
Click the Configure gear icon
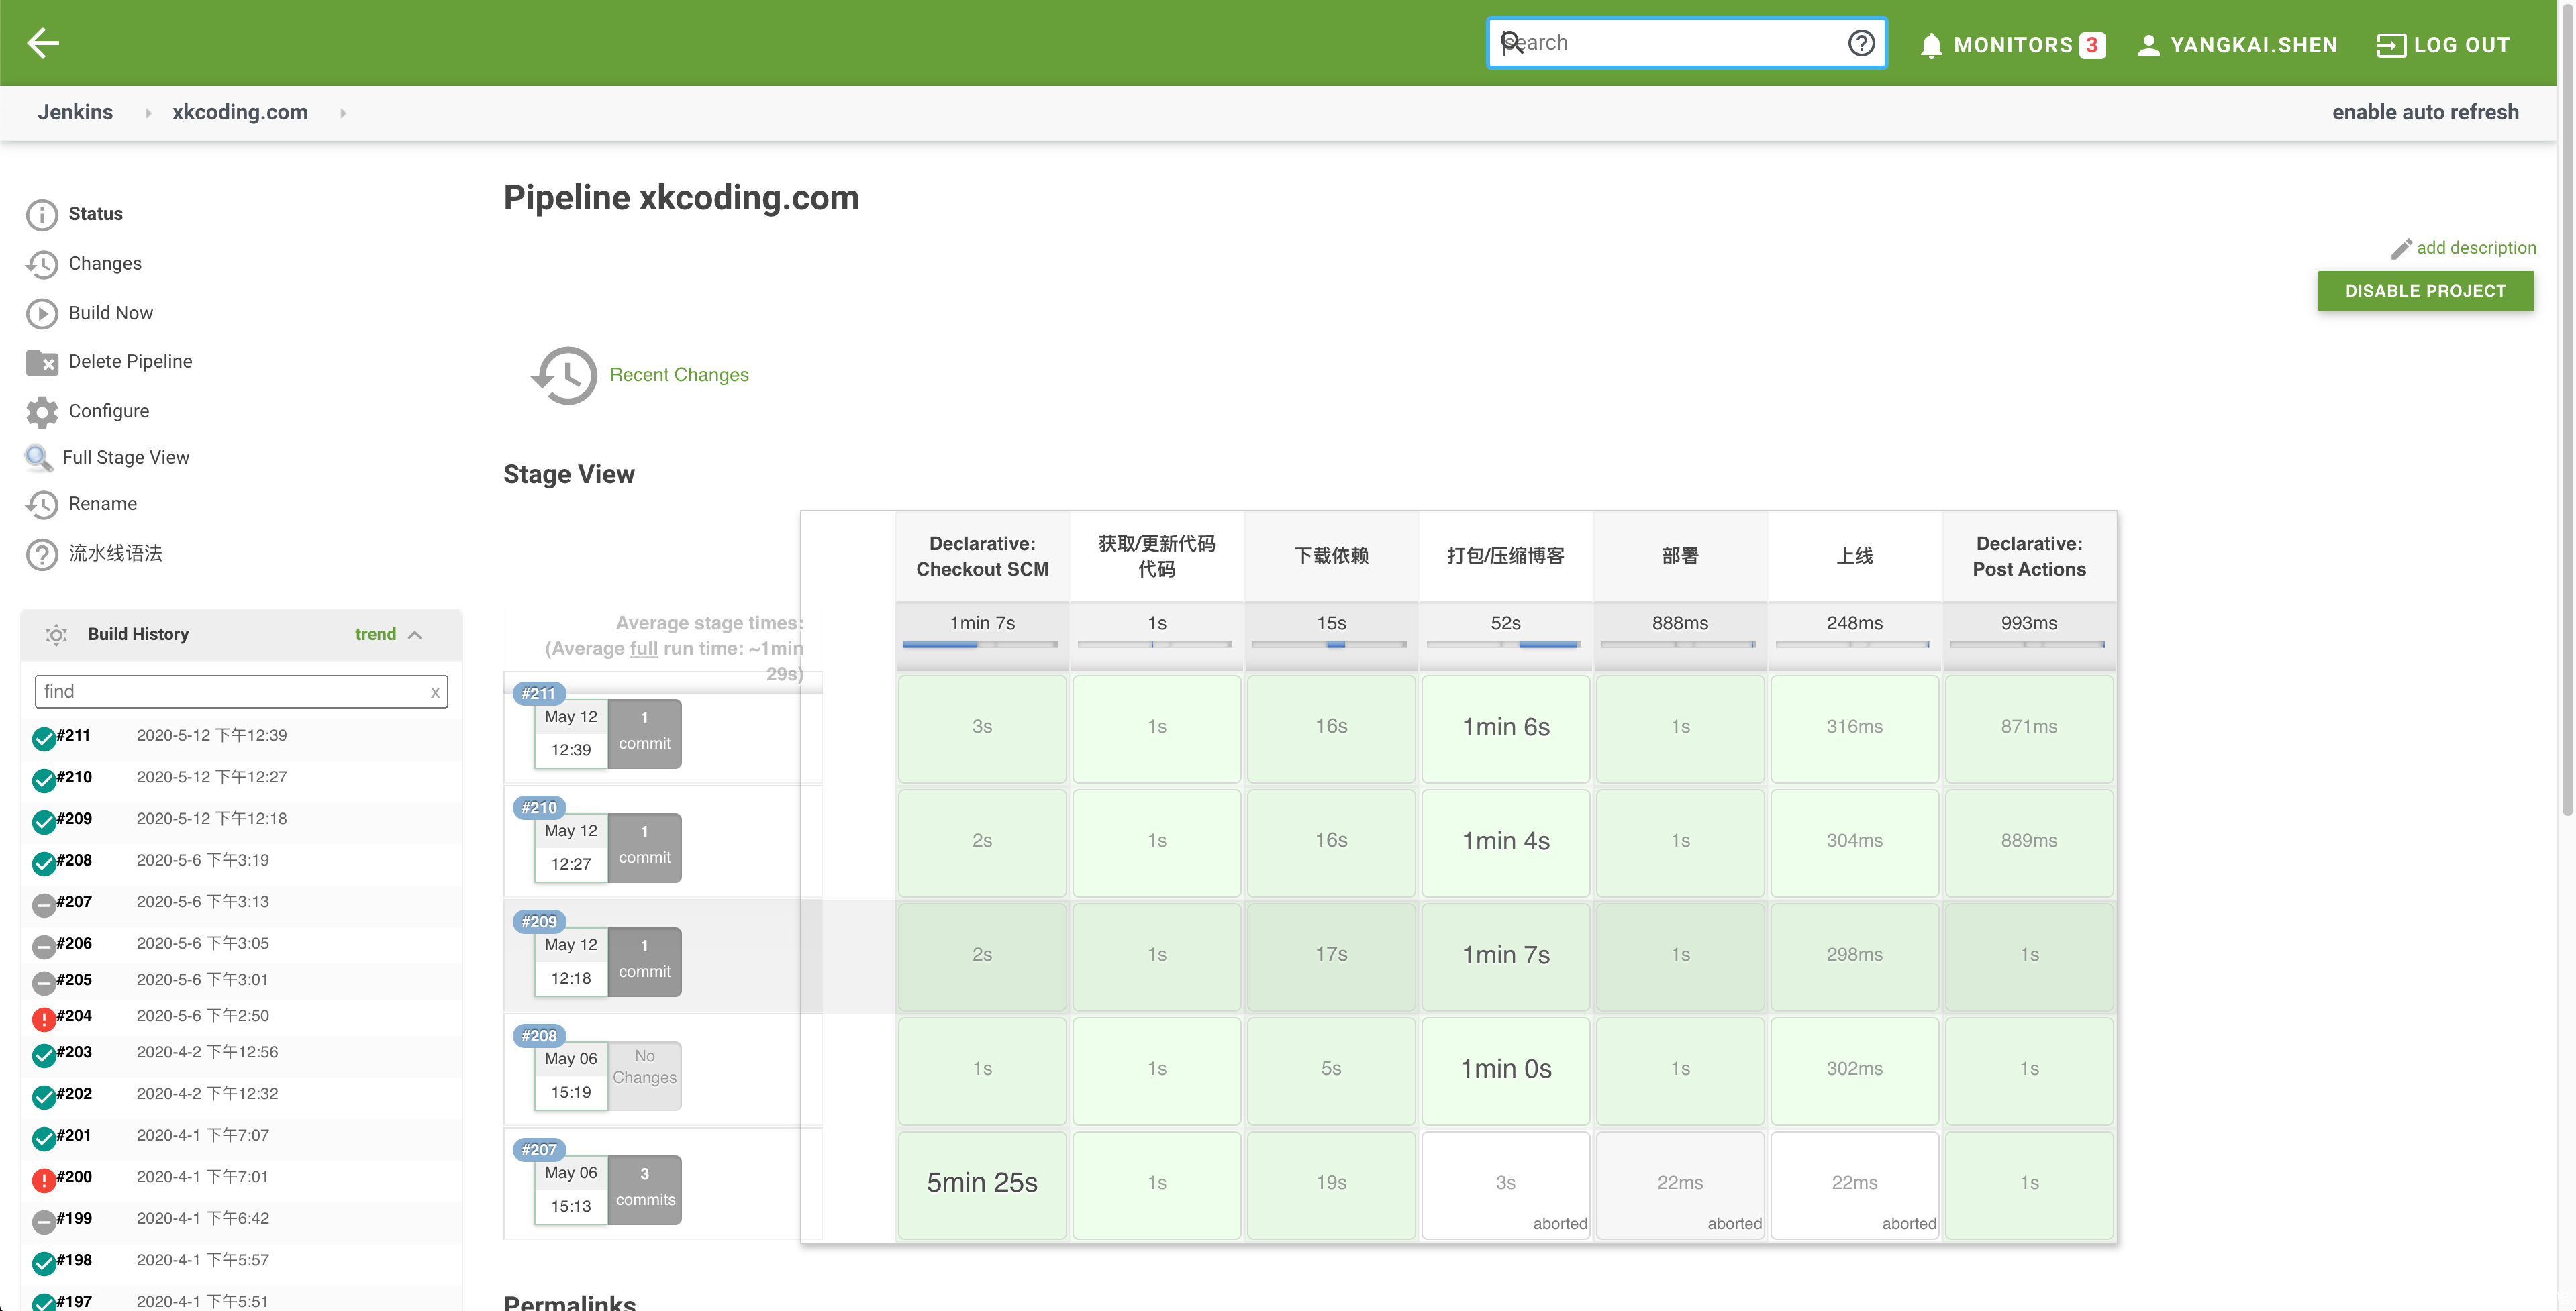click(x=42, y=411)
